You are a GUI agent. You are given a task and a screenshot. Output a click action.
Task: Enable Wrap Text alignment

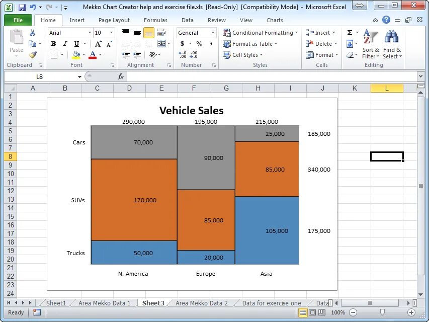(160, 33)
